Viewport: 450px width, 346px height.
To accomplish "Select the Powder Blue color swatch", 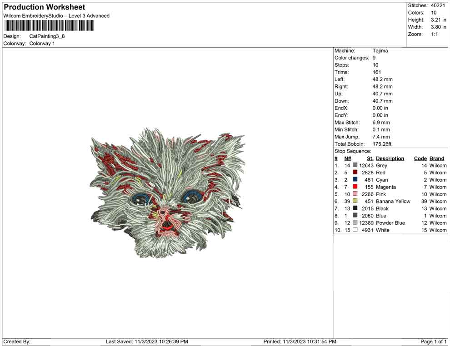I will tap(355, 223).
